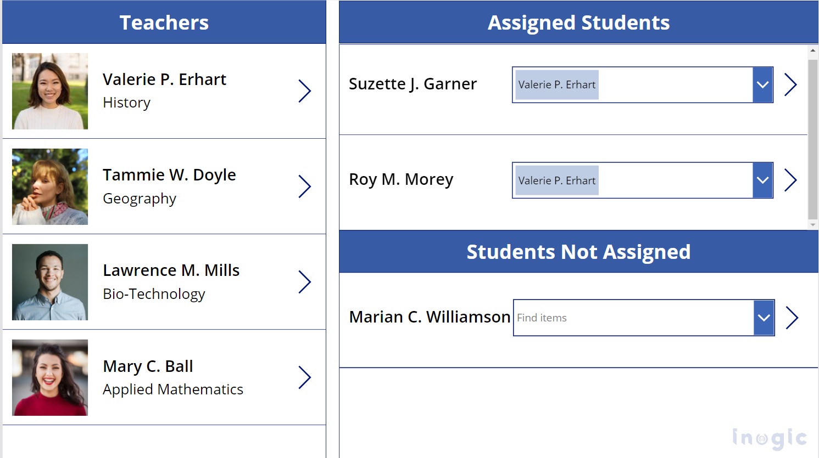Click the Inogic logo watermark

tap(771, 438)
